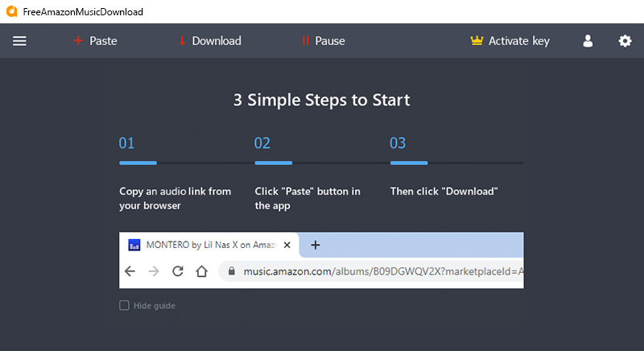Click the guide browser screenshot image

tap(321, 260)
